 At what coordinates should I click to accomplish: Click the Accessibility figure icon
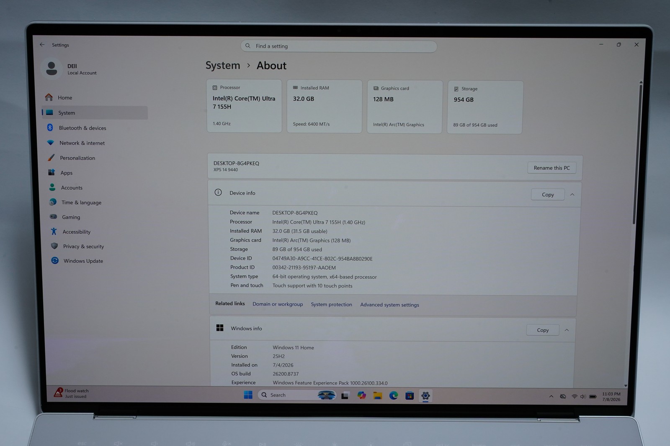pos(54,231)
